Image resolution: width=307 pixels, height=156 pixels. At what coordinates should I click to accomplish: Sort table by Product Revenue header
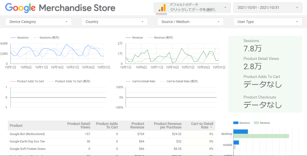pos(138,125)
